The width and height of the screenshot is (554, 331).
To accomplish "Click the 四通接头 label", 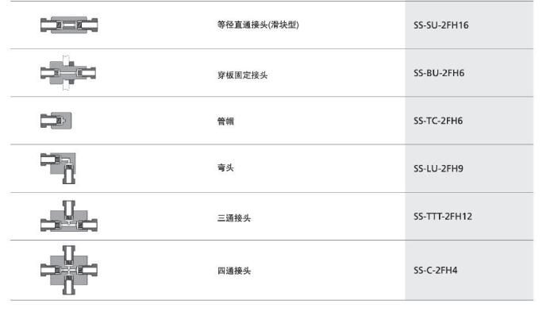I will [x=234, y=271].
